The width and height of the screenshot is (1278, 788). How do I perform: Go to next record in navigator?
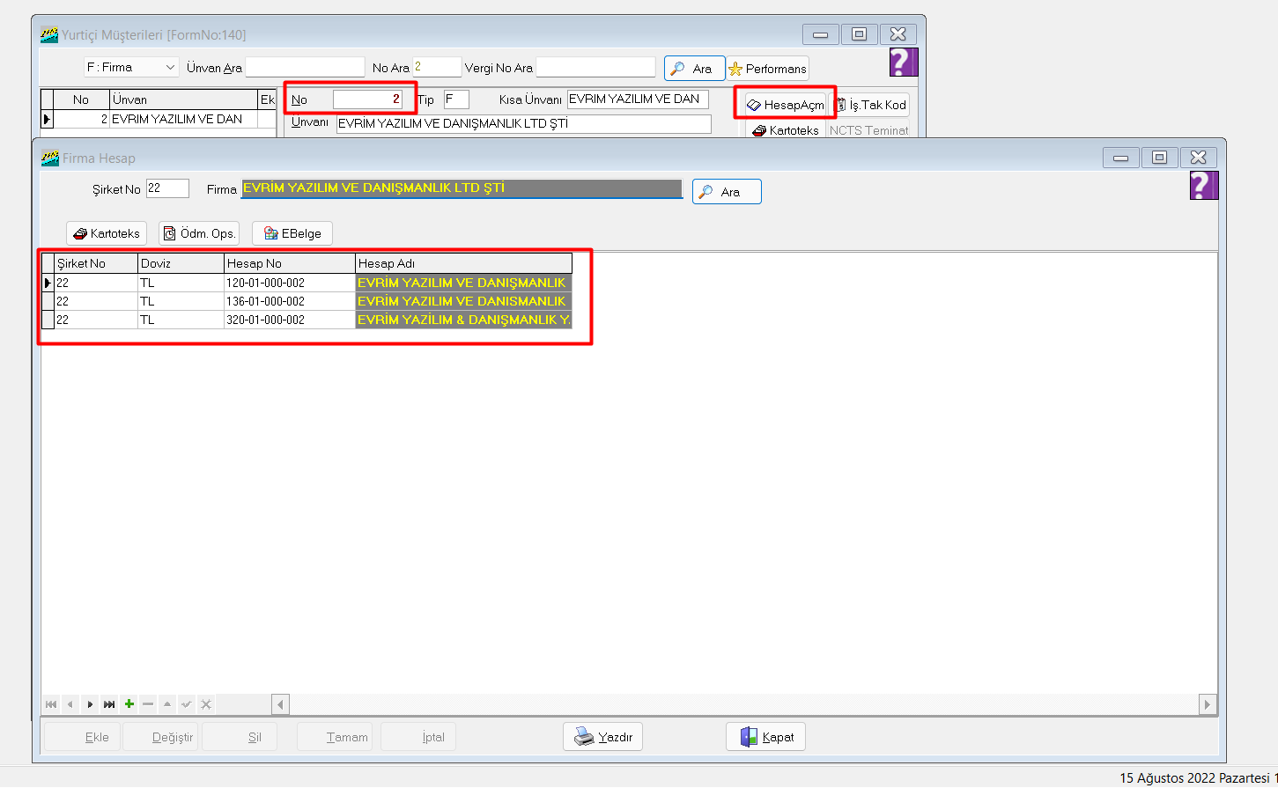90,704
